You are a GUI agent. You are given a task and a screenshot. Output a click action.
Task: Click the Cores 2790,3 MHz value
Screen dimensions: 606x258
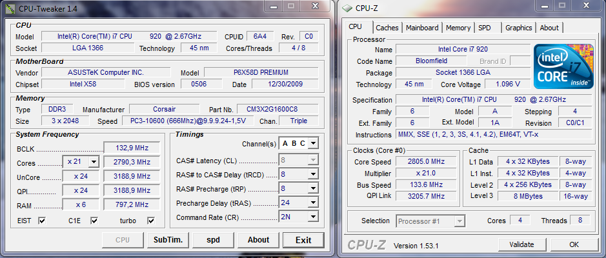(132, 162)
